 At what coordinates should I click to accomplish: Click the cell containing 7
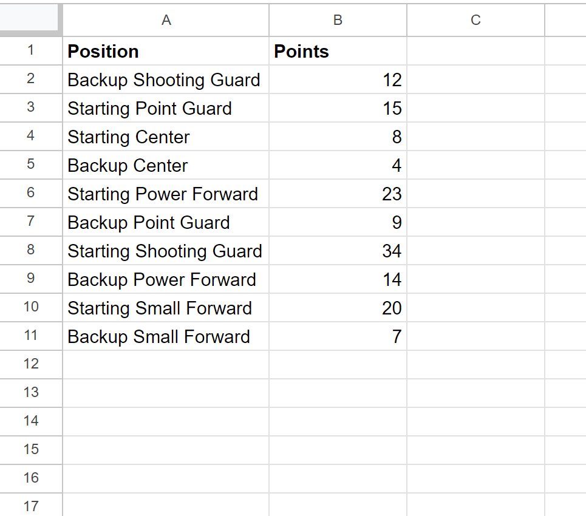[338, 336]
